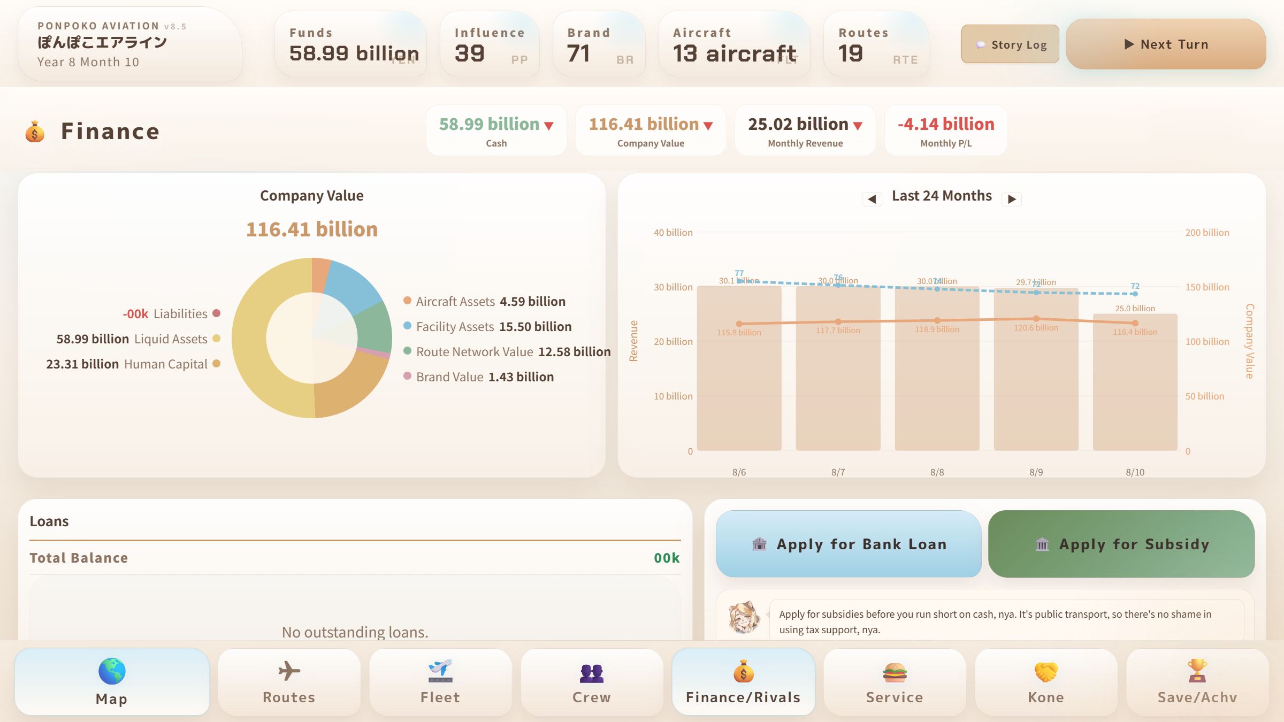The height and width of the screenshot is (722, 1284).
Task: Click Liquid Assets legend yellow dot
Action: click(x=217, y=338)
